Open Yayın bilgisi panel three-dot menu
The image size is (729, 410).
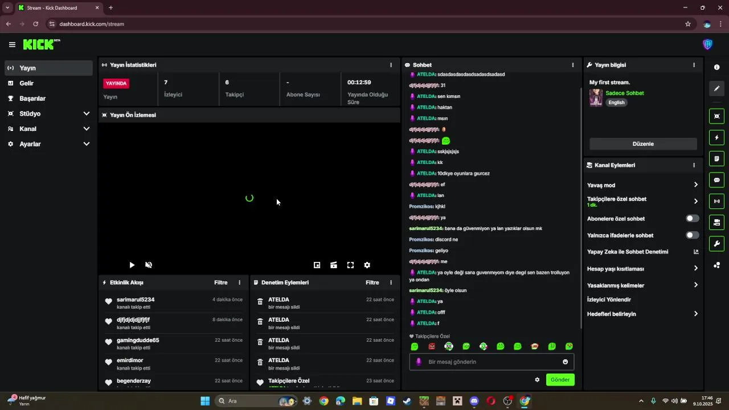pyautogui.click(x=694, y=65)
